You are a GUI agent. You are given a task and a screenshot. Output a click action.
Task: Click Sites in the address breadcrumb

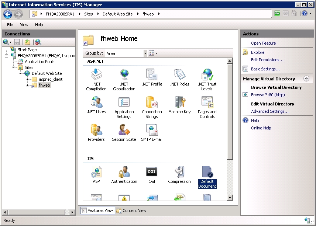(x=89, y=14)
